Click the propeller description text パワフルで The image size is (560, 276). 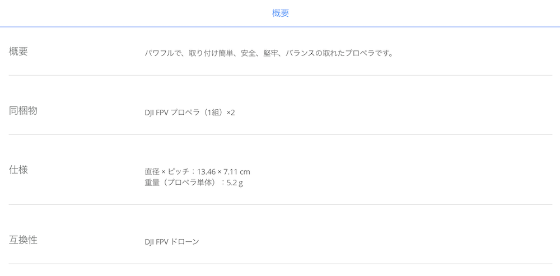[x=269, y=54]
